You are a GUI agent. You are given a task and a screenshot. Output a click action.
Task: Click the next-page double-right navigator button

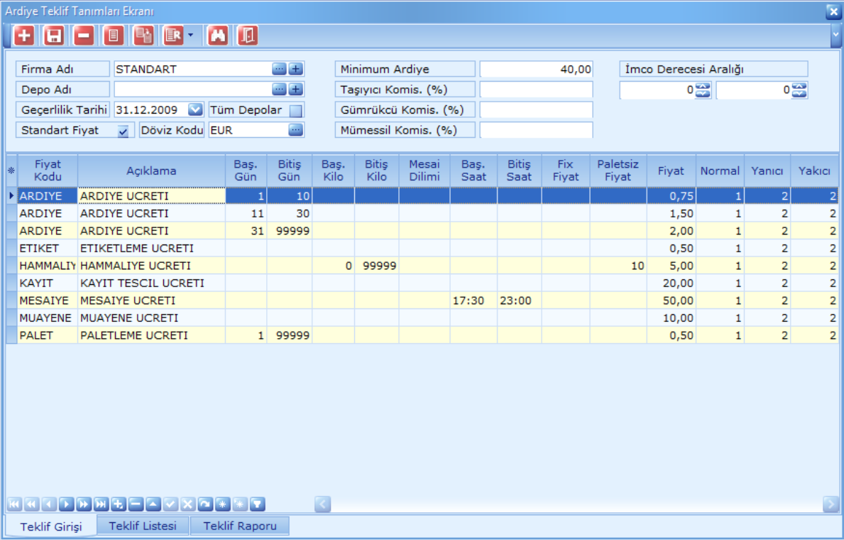coord(84,504)
